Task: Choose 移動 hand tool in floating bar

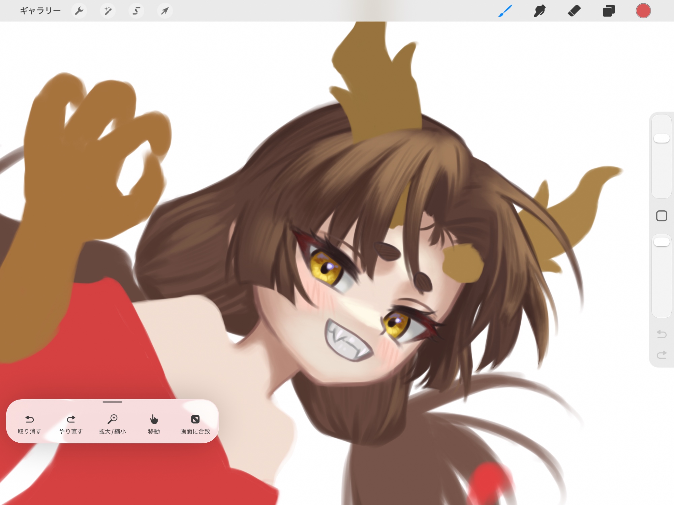Action: coord(154,424)
